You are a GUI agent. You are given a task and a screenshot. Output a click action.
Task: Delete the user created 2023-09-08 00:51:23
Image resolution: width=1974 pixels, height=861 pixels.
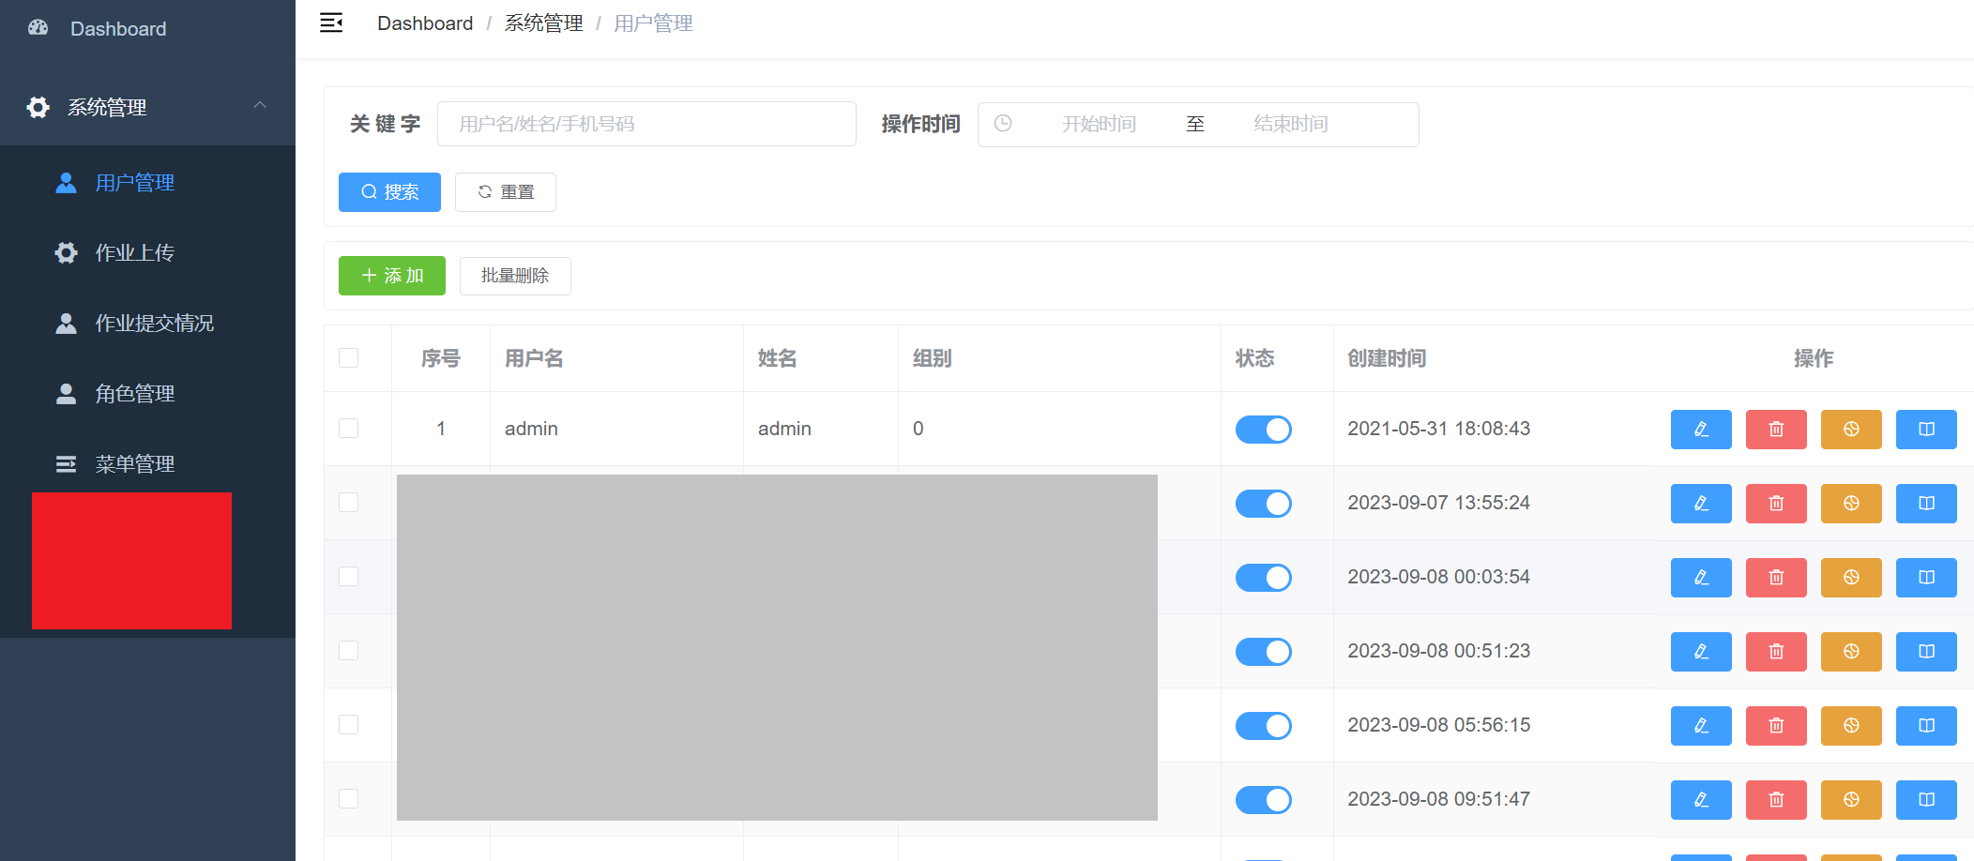[1775, 652]
